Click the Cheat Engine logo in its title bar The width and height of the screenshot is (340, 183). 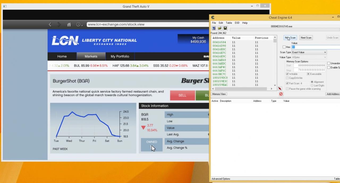coord(213,18)
